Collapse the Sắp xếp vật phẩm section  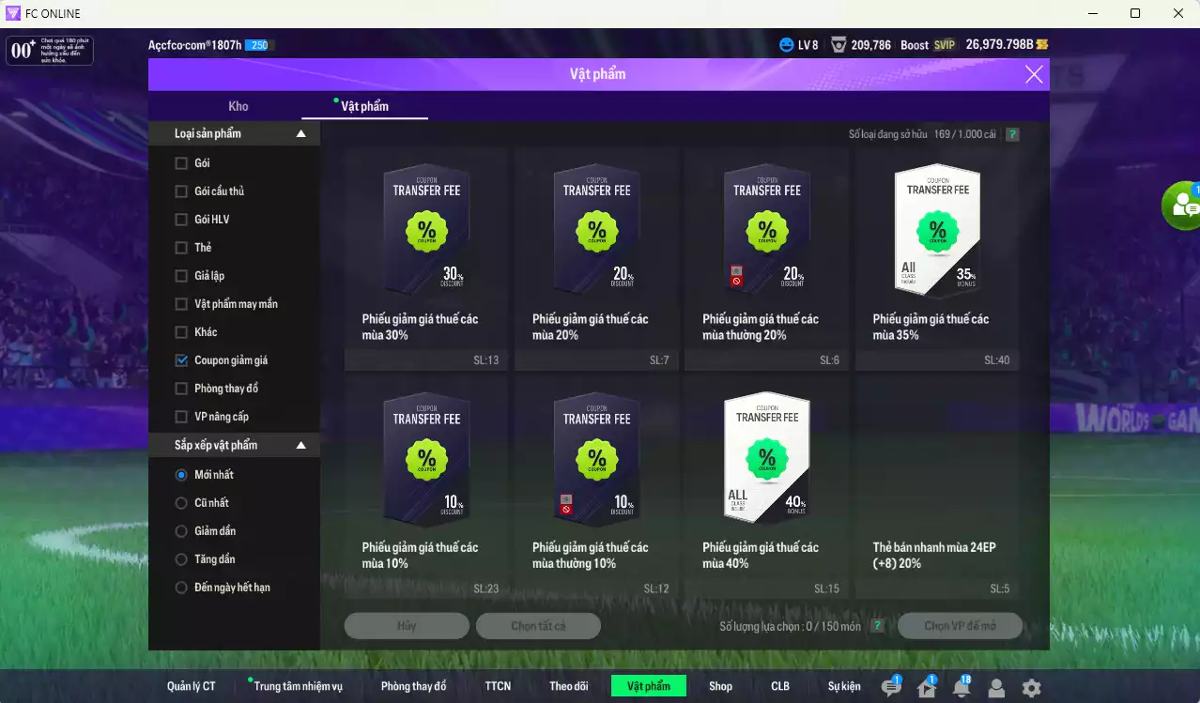point(301,445)
